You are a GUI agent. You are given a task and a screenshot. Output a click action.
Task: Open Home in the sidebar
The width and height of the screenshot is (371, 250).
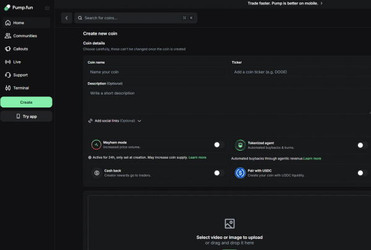[26, 23]
